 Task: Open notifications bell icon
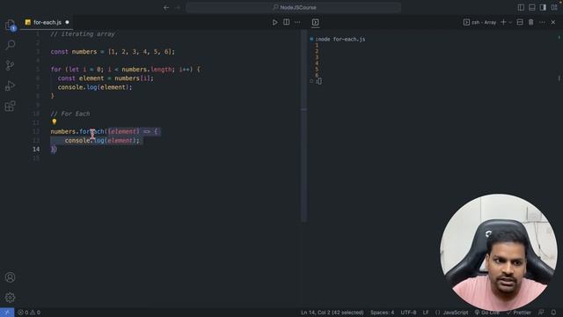pos(553,313)
